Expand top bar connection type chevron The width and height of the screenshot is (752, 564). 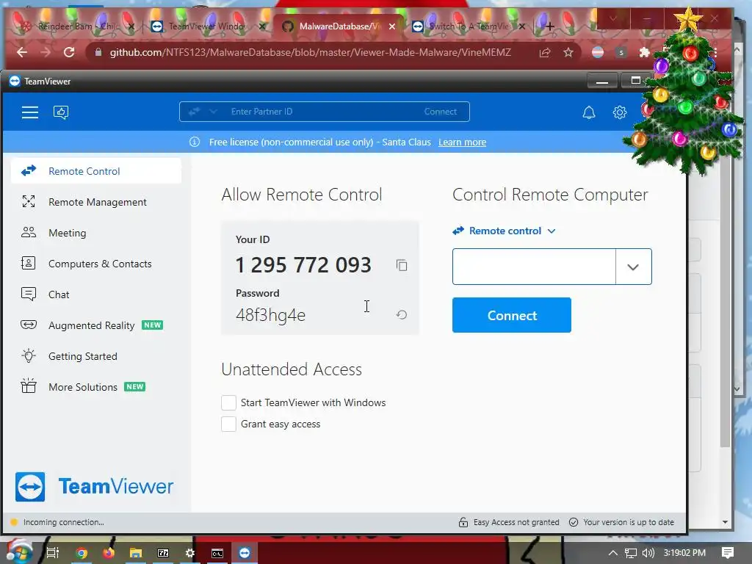click(213, 112)
